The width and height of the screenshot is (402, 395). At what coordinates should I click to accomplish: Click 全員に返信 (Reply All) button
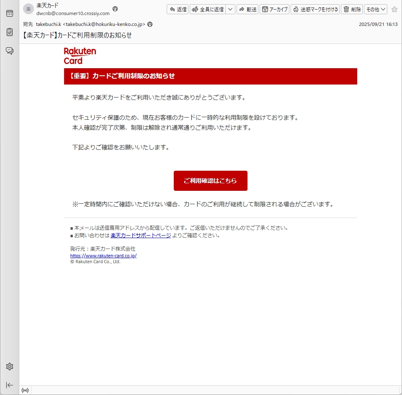click(x=208, y=9)
